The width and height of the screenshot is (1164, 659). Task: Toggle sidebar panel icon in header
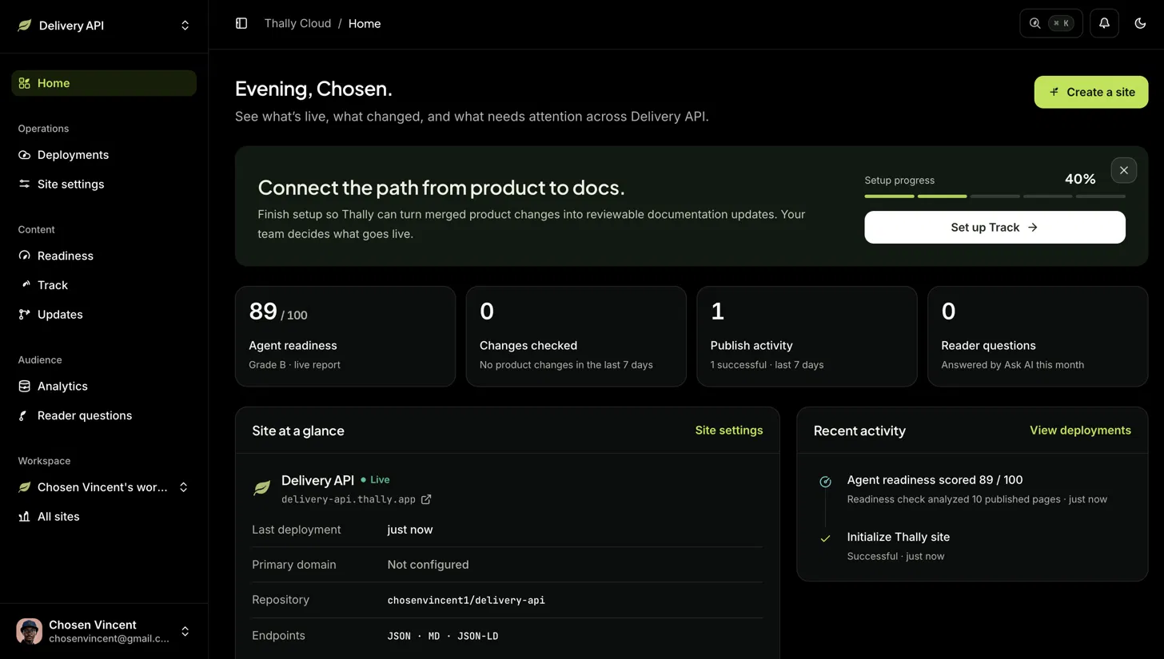click(x=241, y=23)
